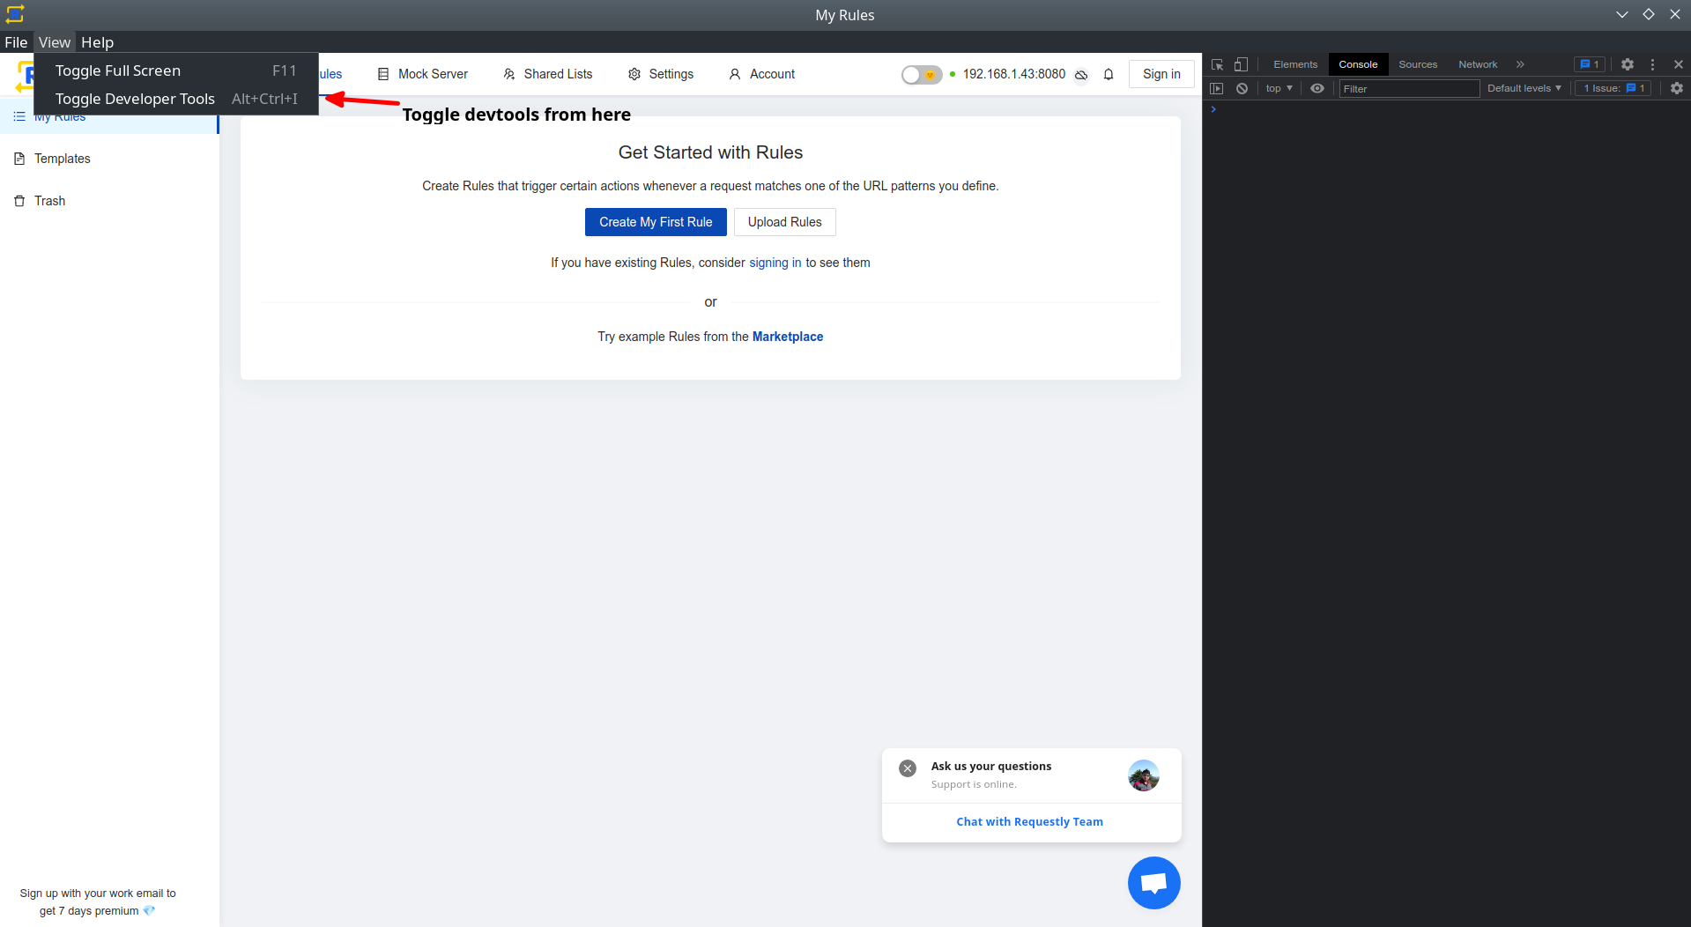Focus the console Filter input

tap(1409, 88)
